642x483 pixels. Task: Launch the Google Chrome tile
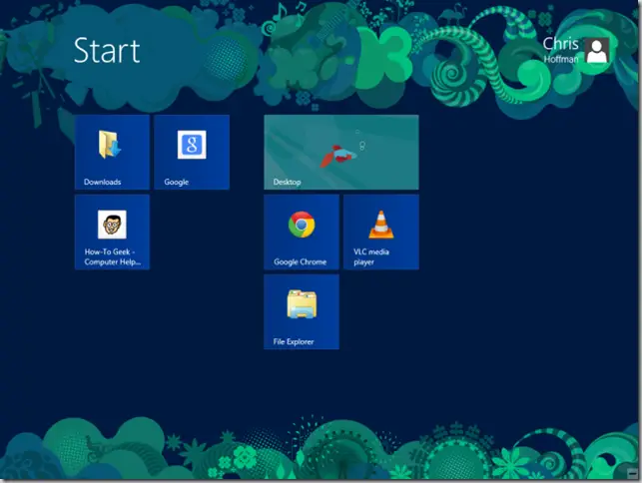(x=302, y=233)
